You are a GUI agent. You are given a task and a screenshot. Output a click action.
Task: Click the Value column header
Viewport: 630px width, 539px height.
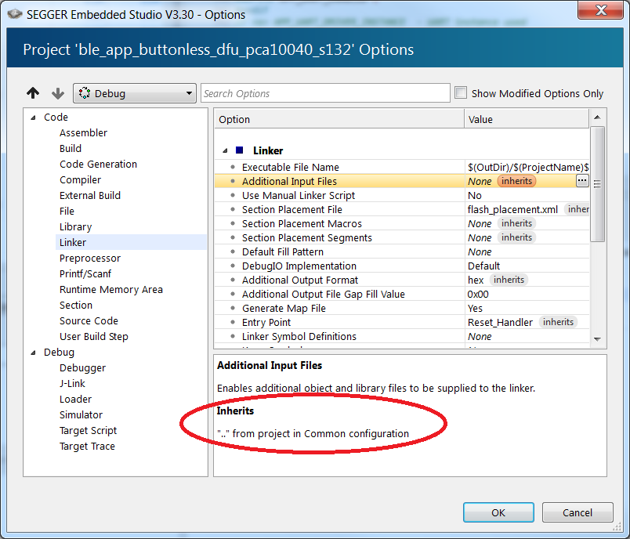point(527,119)
